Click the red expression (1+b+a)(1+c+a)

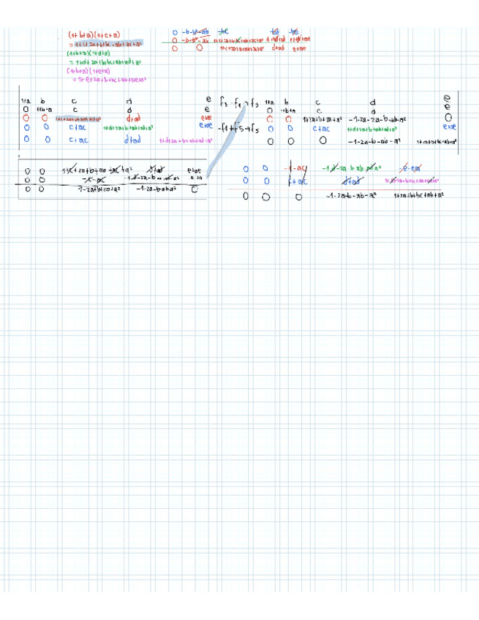coord(94,35)
